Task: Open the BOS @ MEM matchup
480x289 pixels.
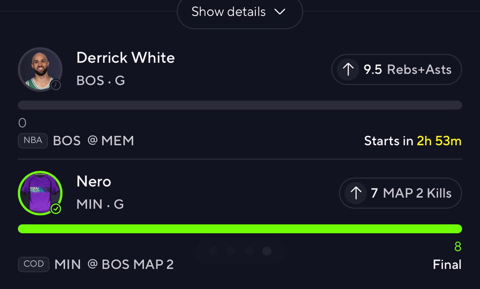Action: point(93,141)
